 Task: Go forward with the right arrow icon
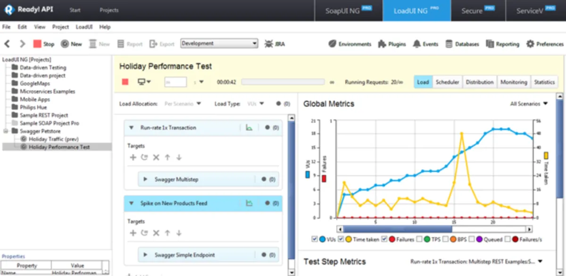coord(22,44)
